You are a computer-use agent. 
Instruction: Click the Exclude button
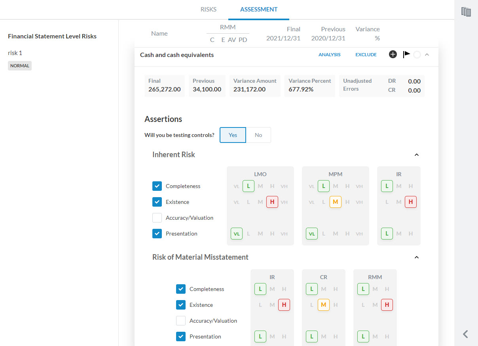(x=366, y=55)
